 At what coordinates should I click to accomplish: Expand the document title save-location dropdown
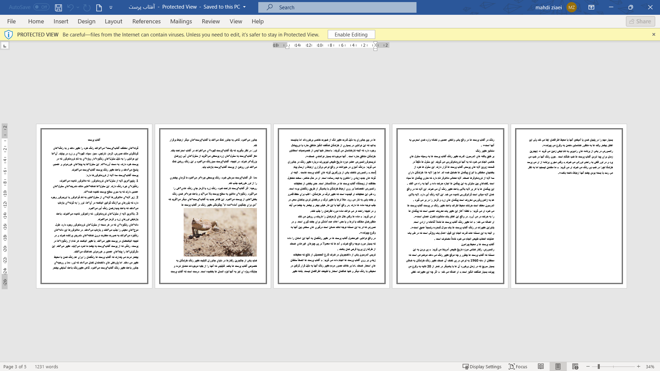[245, 7]
